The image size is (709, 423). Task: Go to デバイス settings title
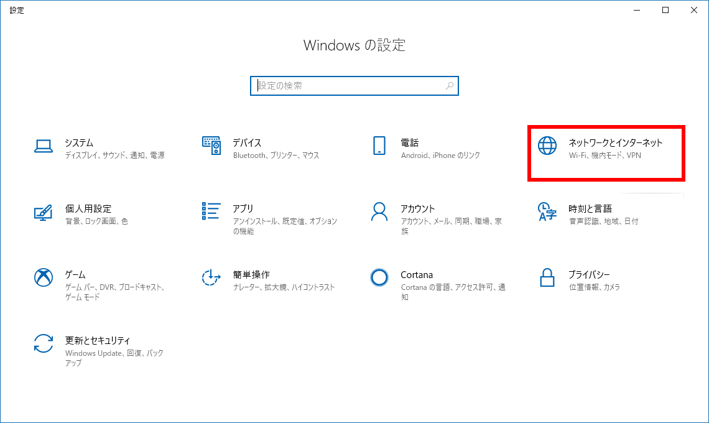(247, 143)
